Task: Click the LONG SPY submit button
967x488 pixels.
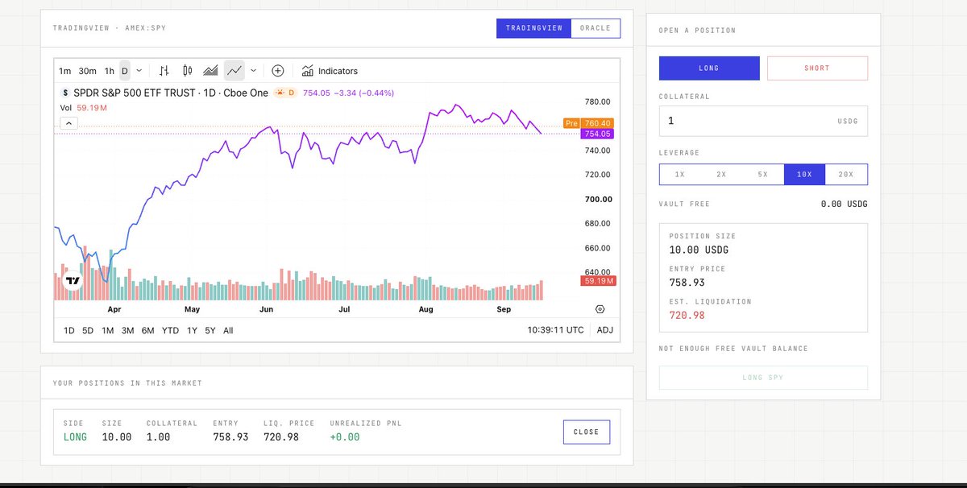Action: (763, 378)
